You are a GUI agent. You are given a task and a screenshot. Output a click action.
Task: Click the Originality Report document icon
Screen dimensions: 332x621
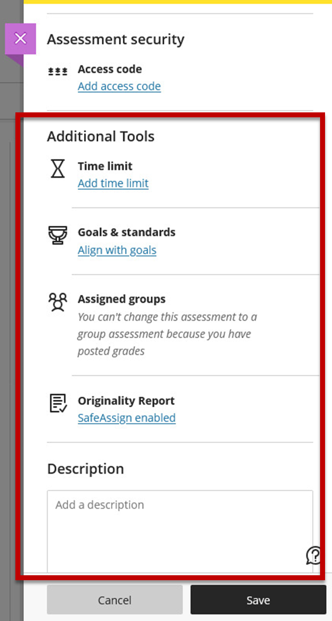tap(58, 403)
